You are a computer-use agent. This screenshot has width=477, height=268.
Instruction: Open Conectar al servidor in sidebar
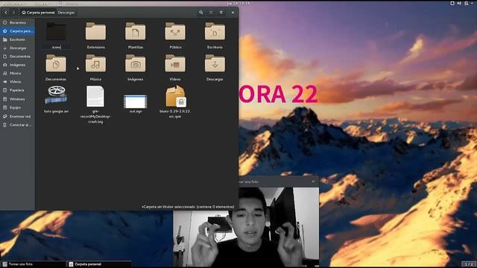[x=17, y=125]
